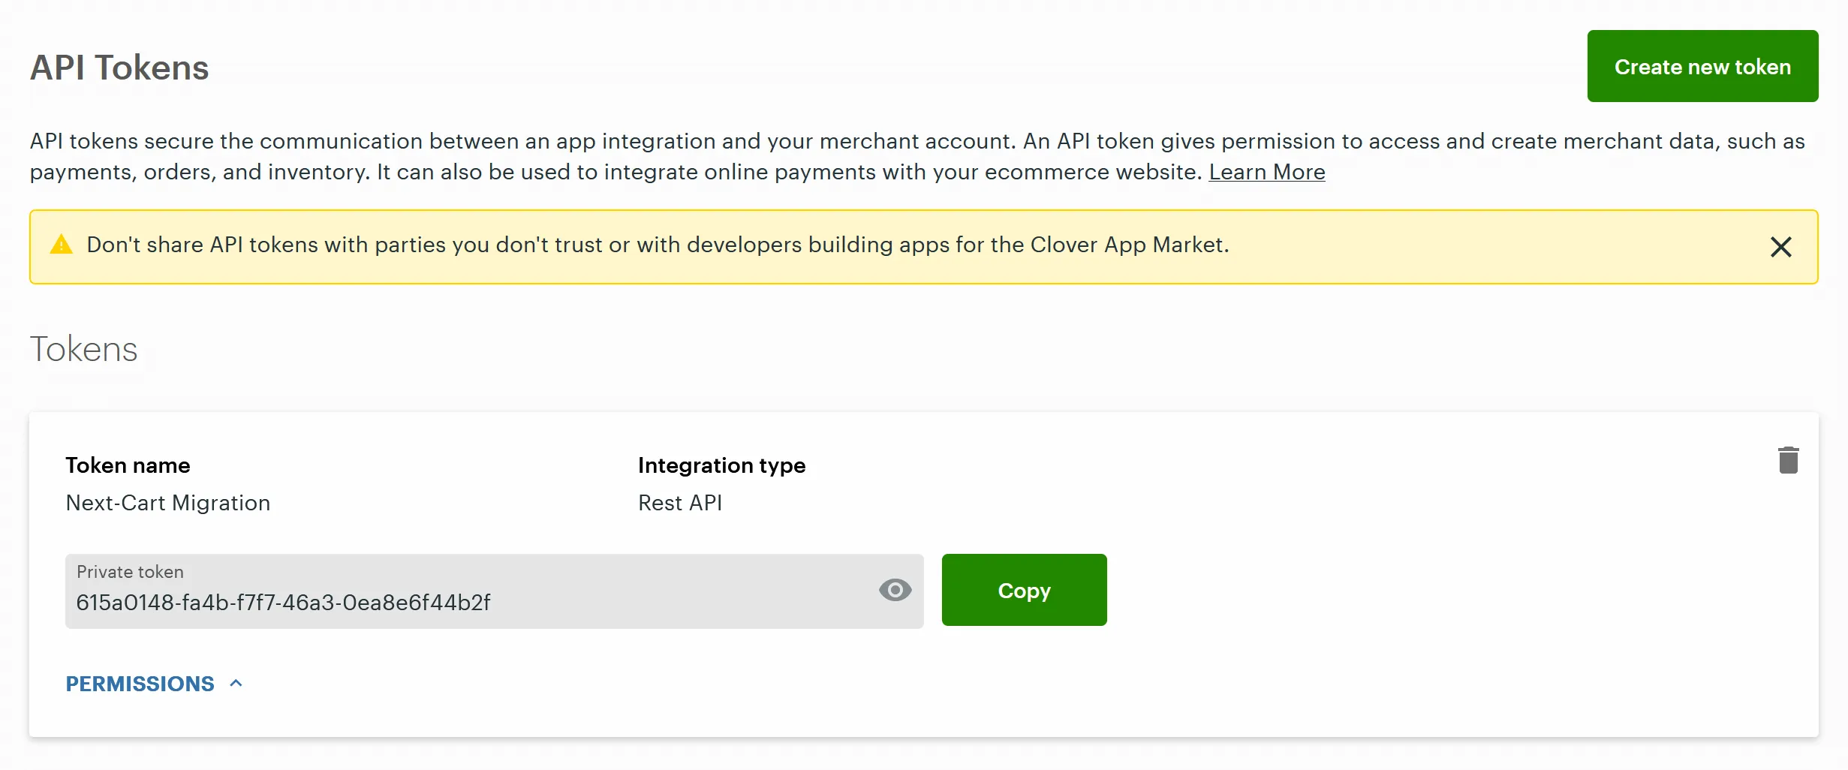This screenshot has height=770, width=1848.
Task: Click the Tokens section heading
Action: click(84, 349)
